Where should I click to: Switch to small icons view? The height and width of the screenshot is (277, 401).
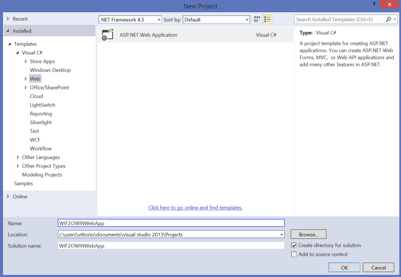pos(257,19)
